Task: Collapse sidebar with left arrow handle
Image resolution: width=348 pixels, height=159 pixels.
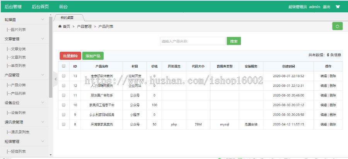Action: tap(55, 79)
